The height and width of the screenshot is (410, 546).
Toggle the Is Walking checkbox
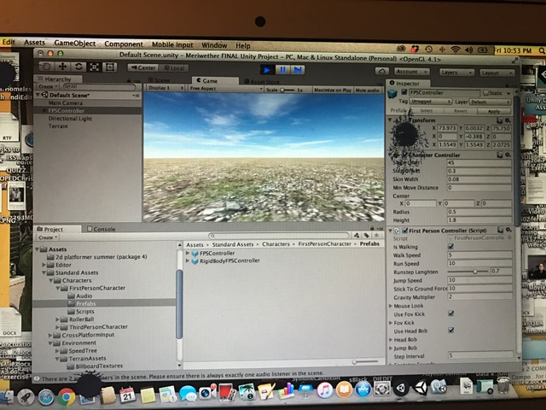tap(450, 247)
